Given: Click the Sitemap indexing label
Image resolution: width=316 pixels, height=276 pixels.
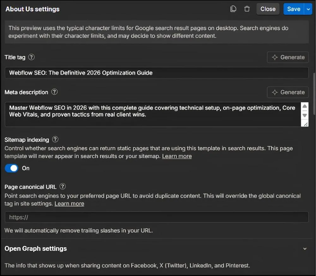Looking at the screenshot, I should click(x=27, y=140).
